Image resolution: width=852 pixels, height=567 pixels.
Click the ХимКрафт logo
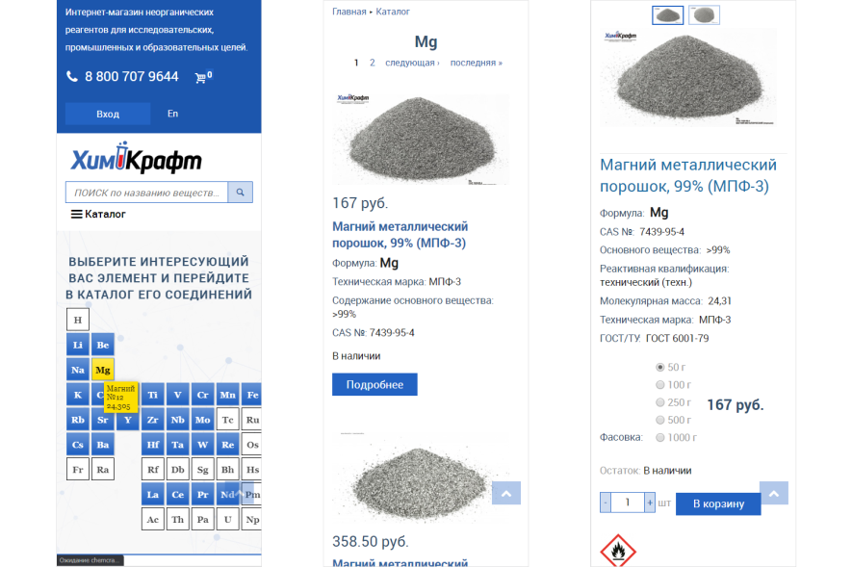pyautogui.click(x=136, y=158)
